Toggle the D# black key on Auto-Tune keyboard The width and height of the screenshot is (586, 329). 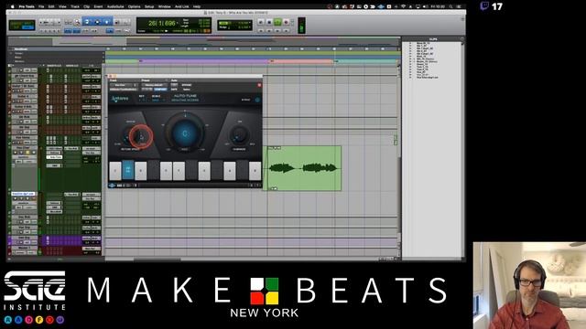pos(153,170)
